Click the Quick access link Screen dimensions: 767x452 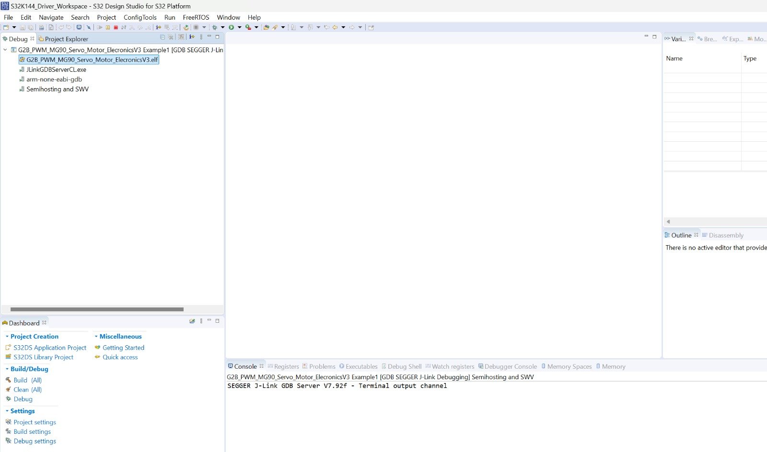click(120, 357)
